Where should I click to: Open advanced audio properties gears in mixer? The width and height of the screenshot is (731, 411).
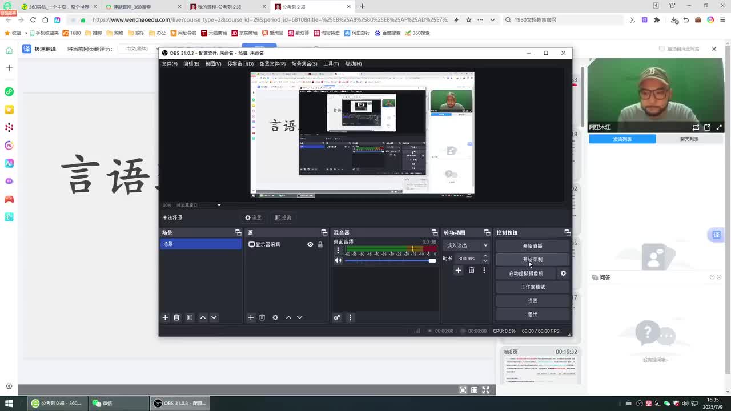click(x=337, y=317)
